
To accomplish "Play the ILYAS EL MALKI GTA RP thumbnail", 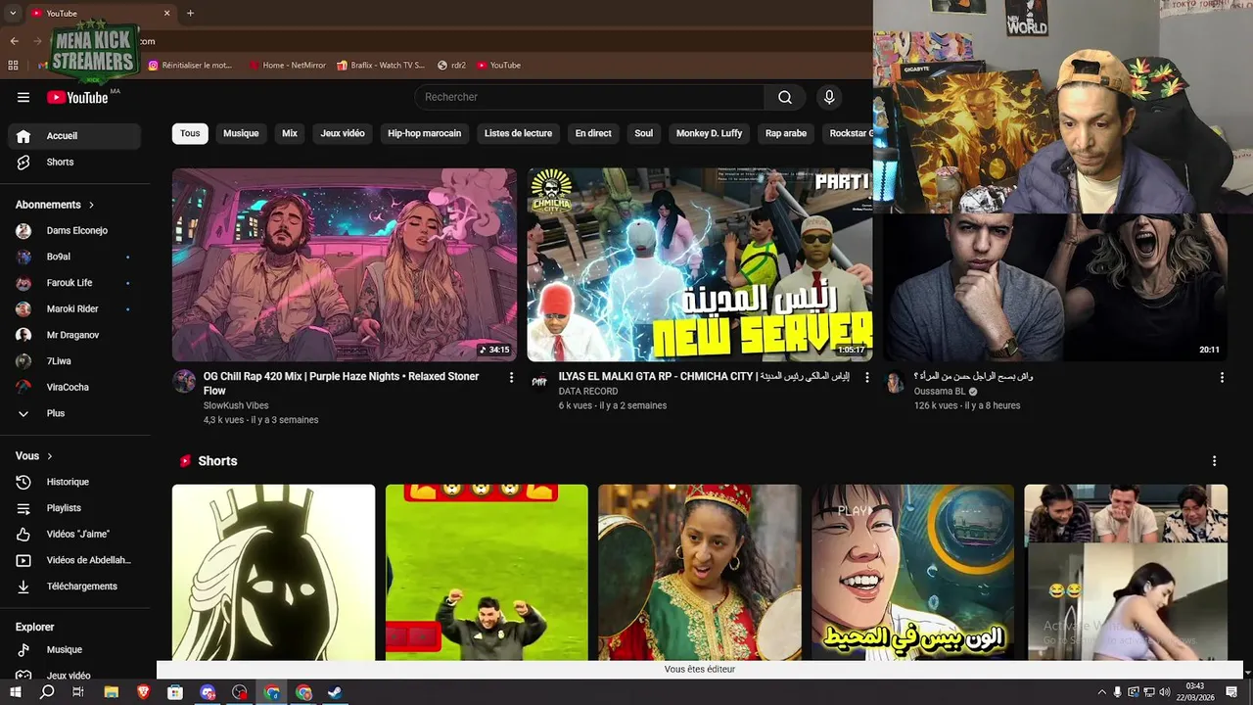I will tap(699, 265).
